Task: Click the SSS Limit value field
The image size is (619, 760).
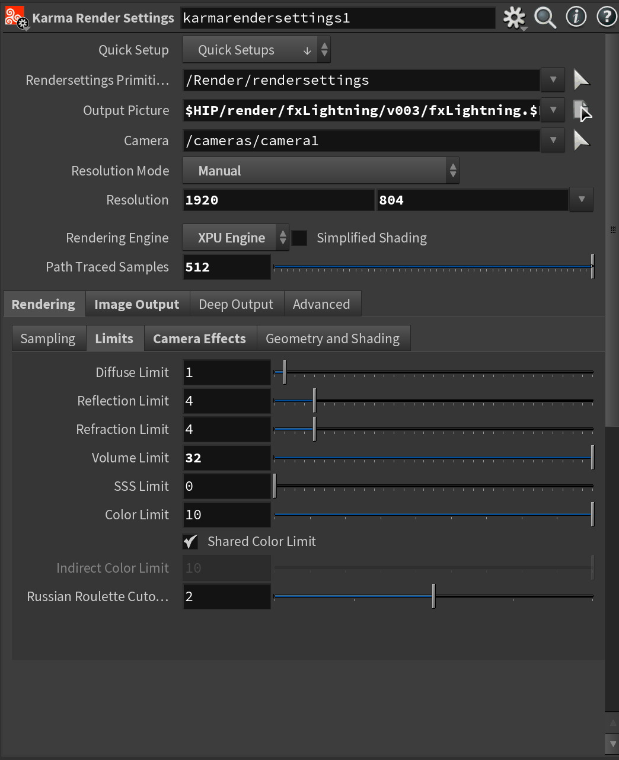Action: [226, 486]
